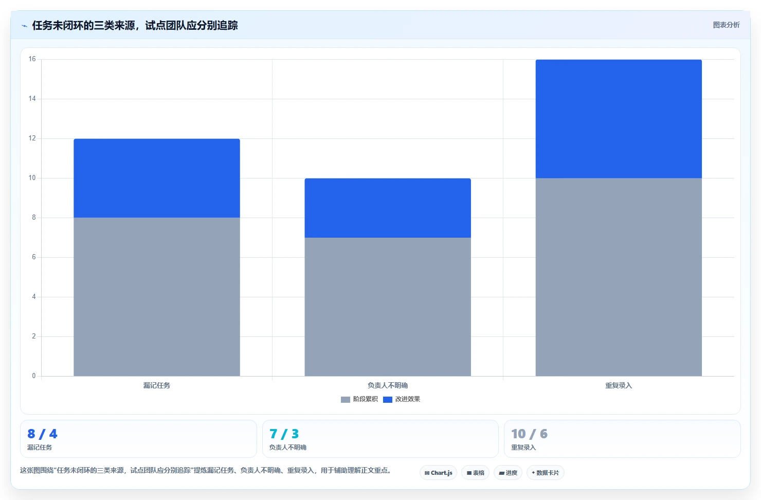Select the 数据卡片 tag pill

coord(546,473)
